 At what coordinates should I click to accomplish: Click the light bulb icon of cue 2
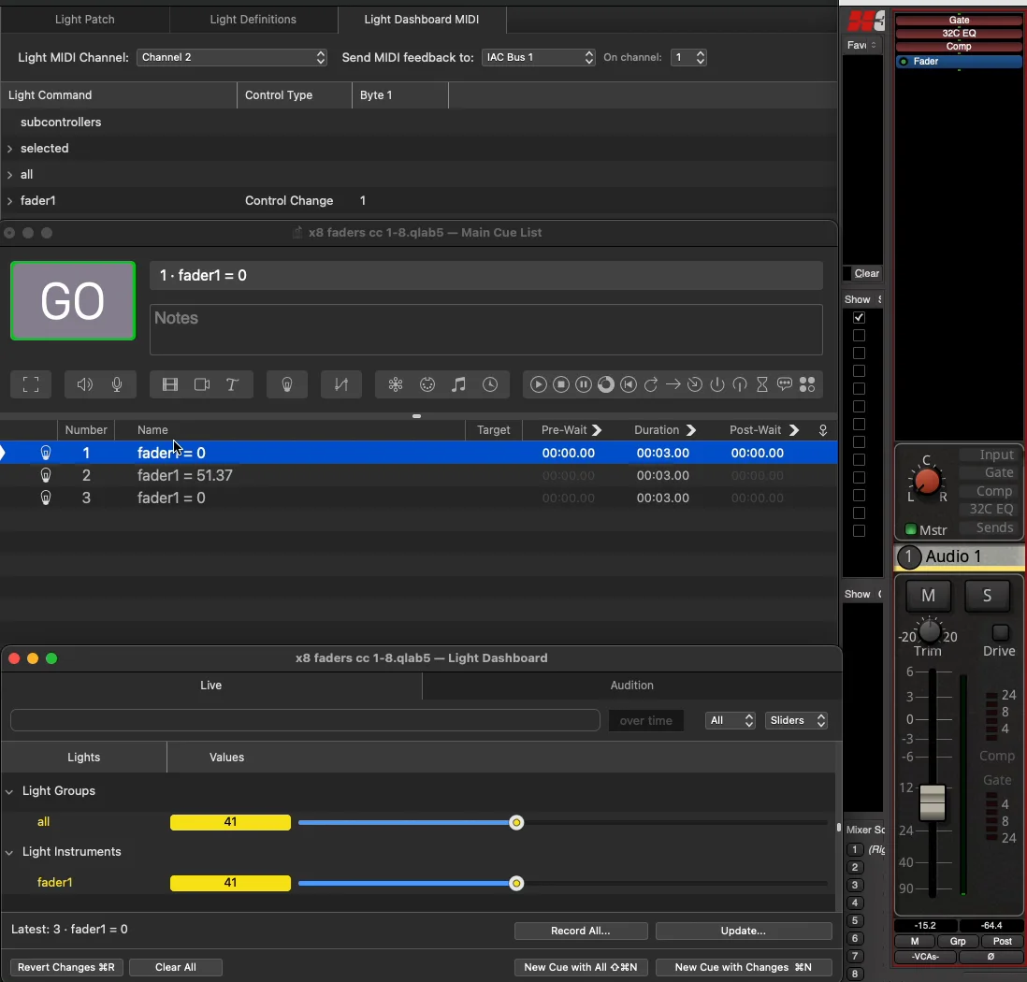(x=46, y=475)
